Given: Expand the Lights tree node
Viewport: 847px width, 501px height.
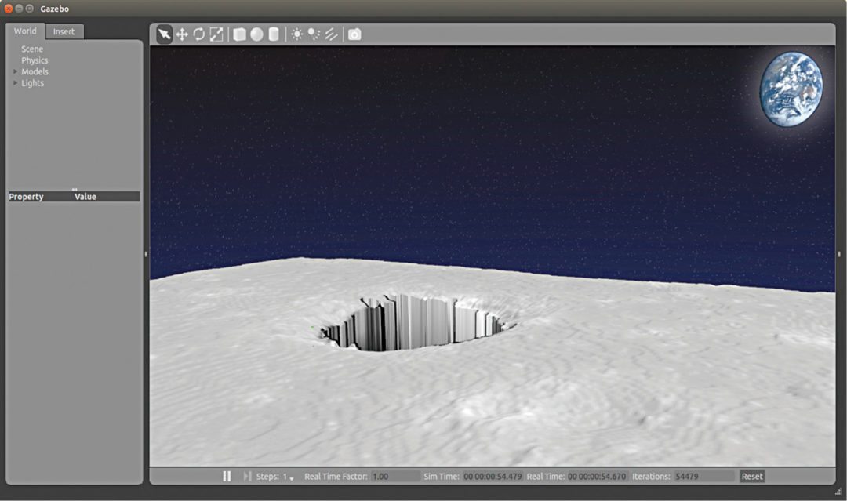Looking at the screenshot, I should 16,83.
